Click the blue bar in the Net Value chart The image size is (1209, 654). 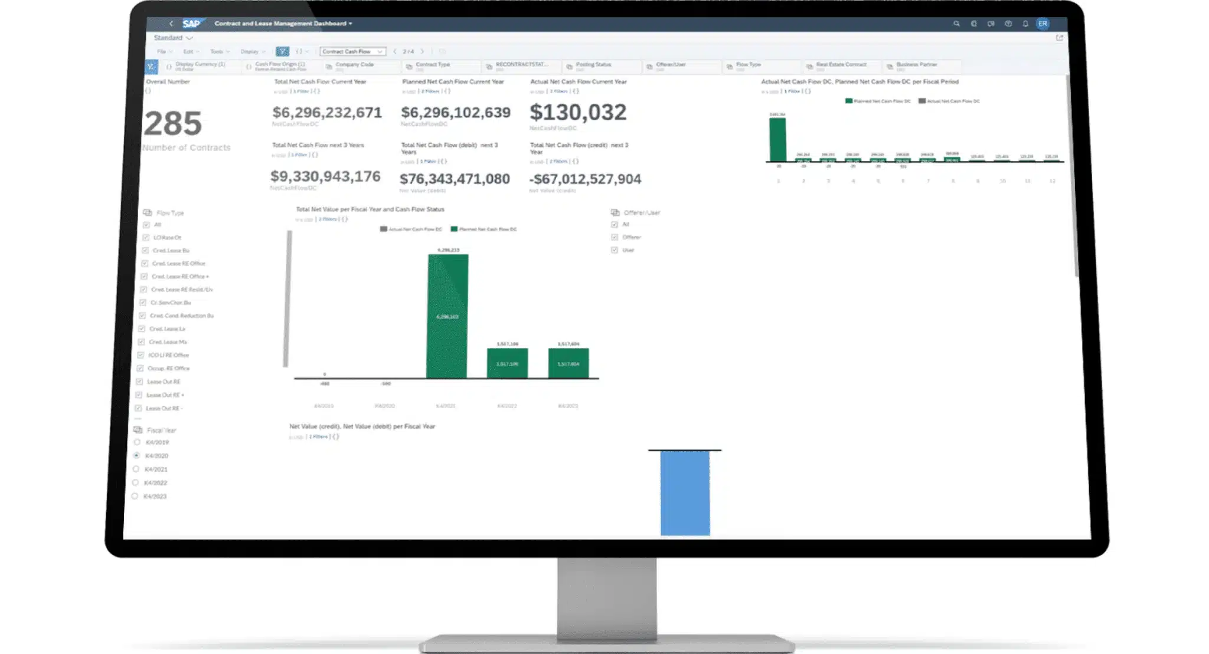(x=685, y=493)
